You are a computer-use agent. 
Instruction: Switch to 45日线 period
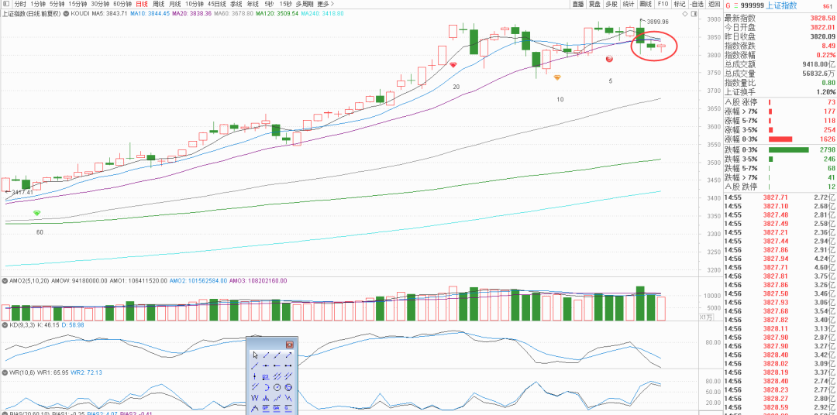(x=217, y=4)
